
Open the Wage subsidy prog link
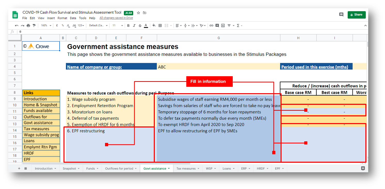(41, 135)
